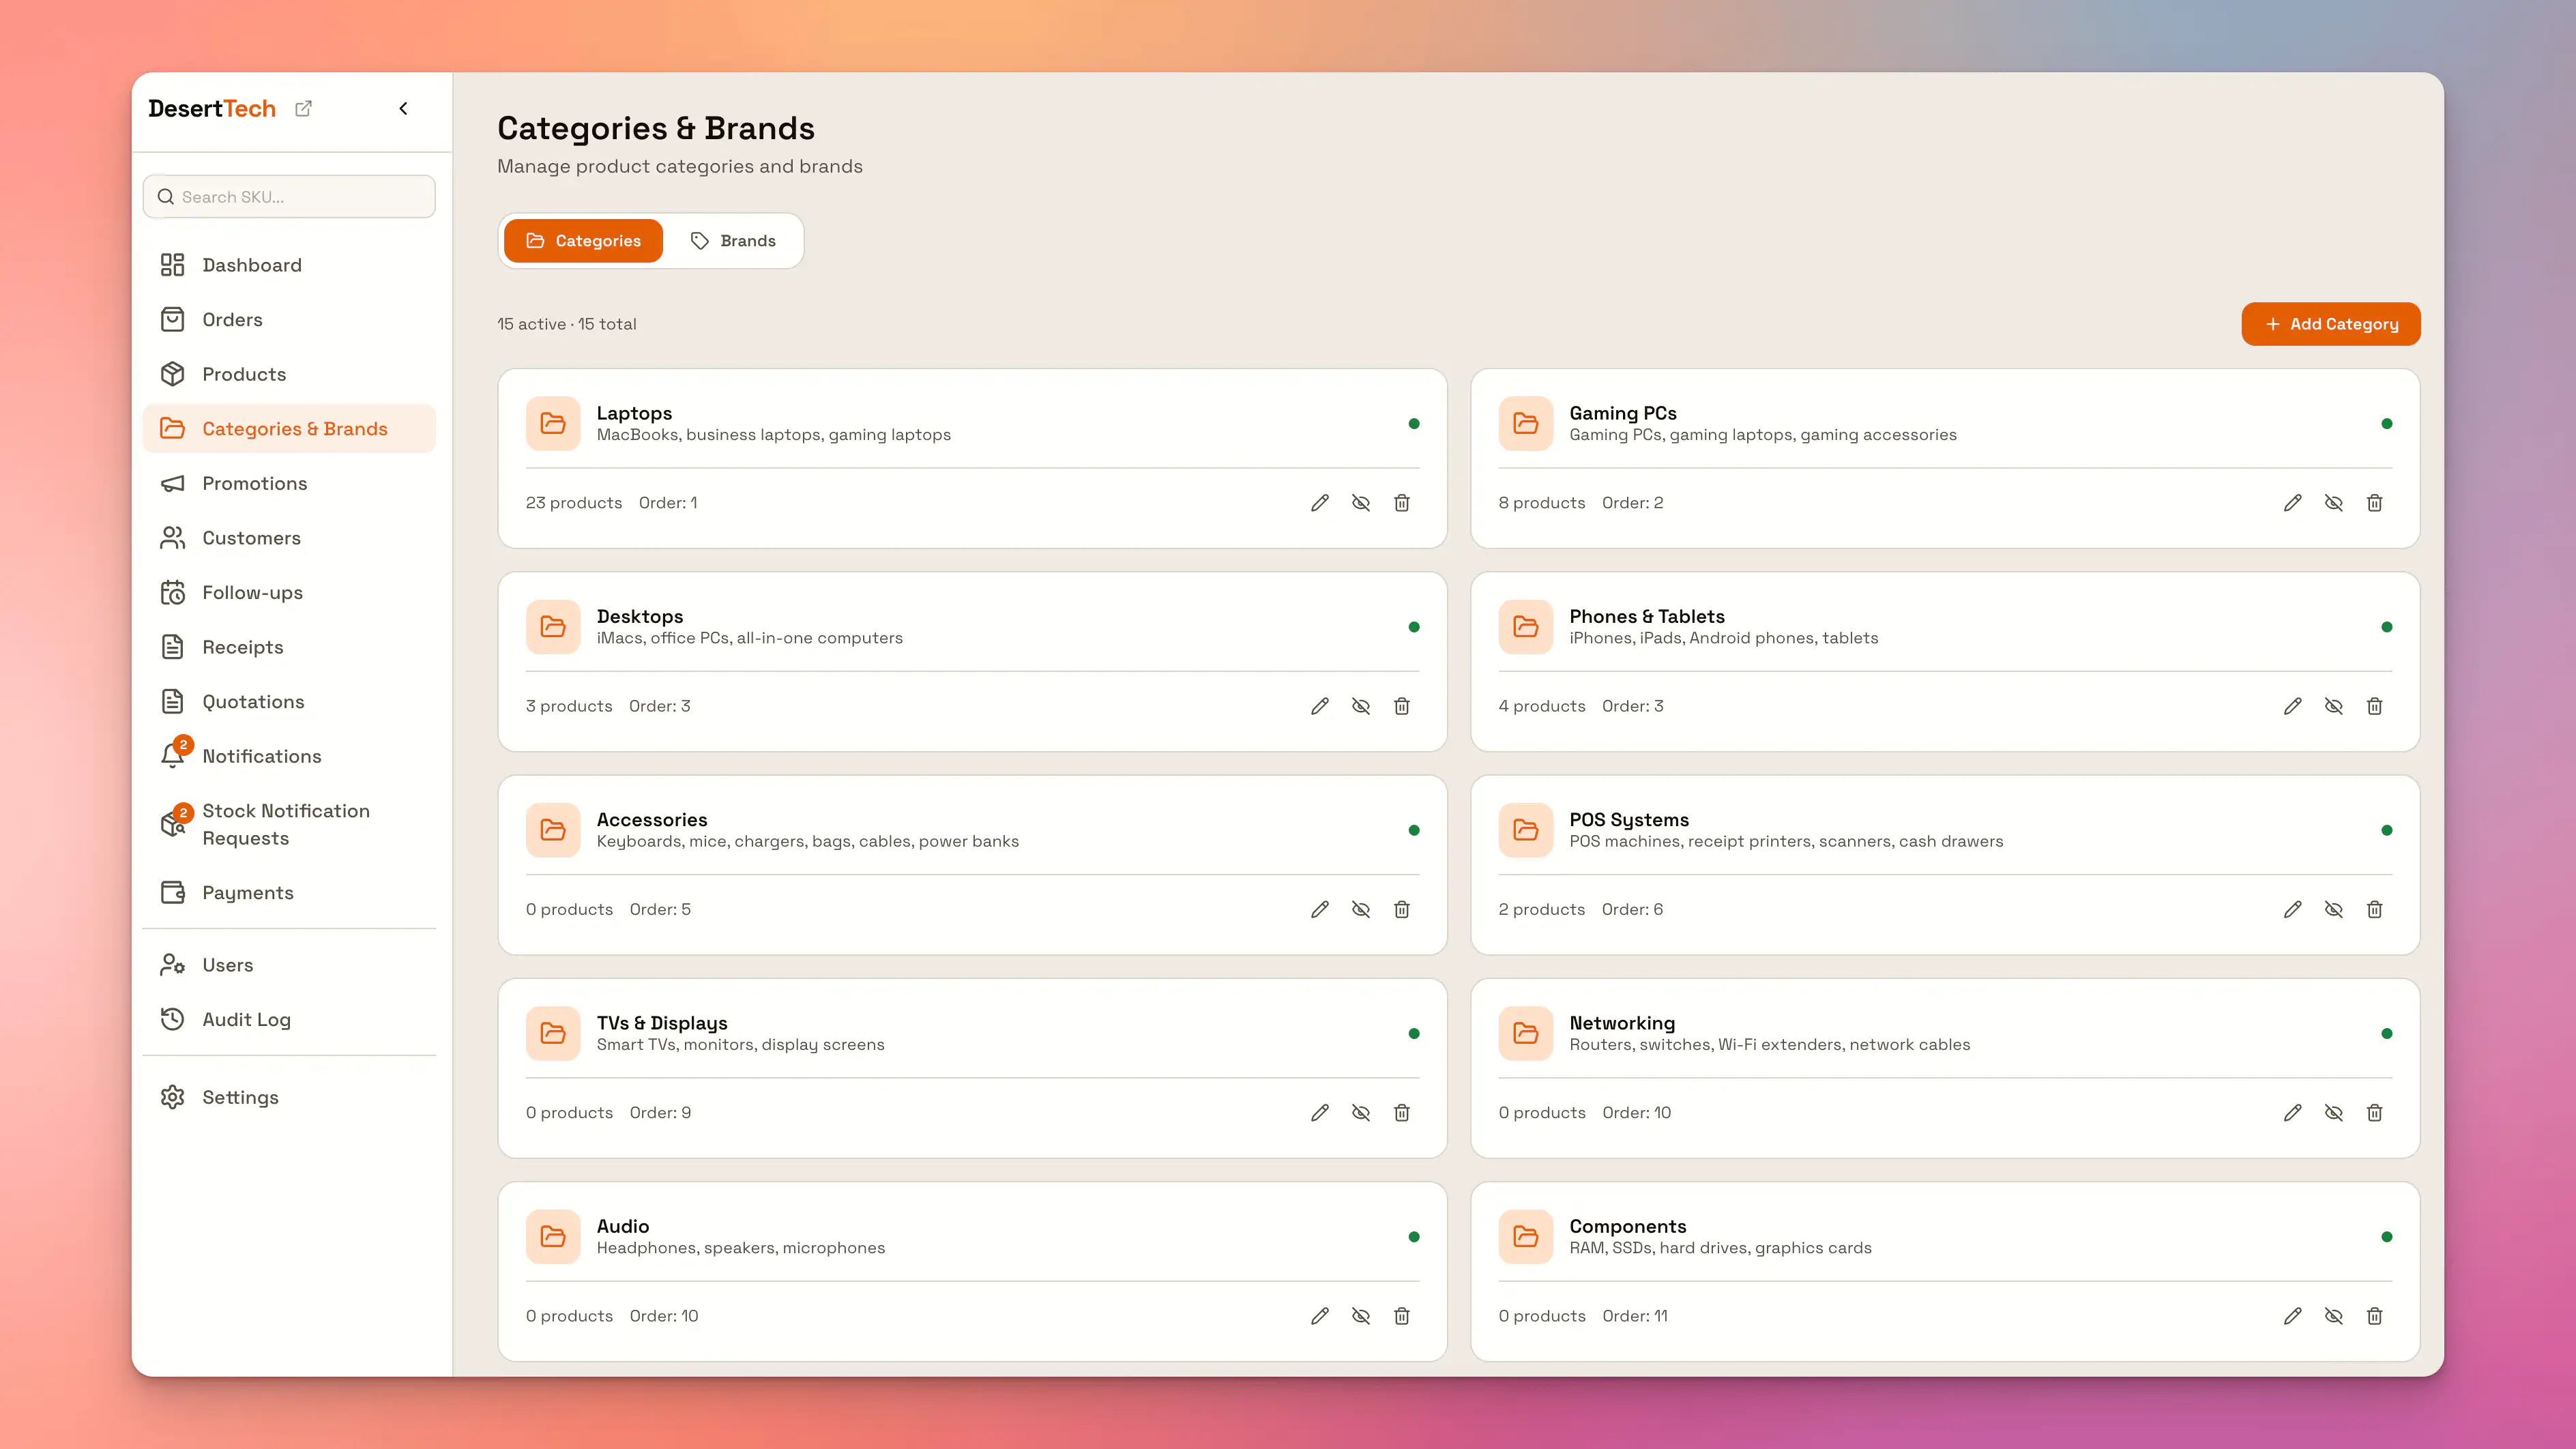Edit the Components category
Viewport: 2576px width, 1449px height.
pos(2293,1316)
